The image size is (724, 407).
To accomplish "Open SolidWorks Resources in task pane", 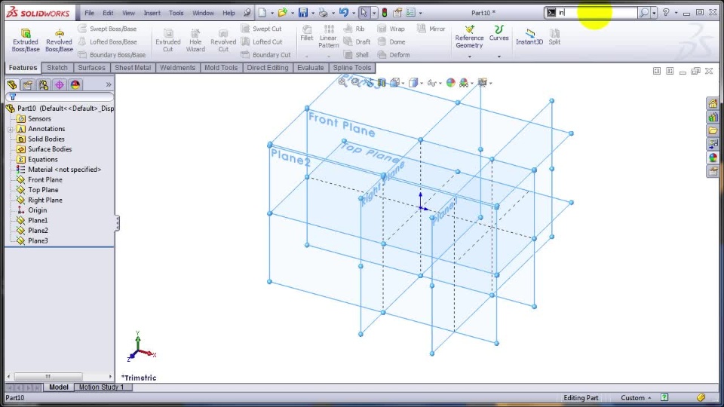I will pos(713,104).
